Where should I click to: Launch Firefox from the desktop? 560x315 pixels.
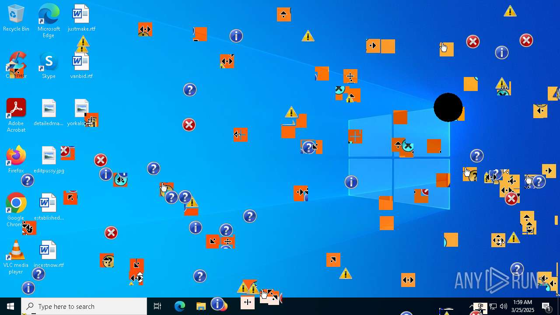click(x=16, y=160)
